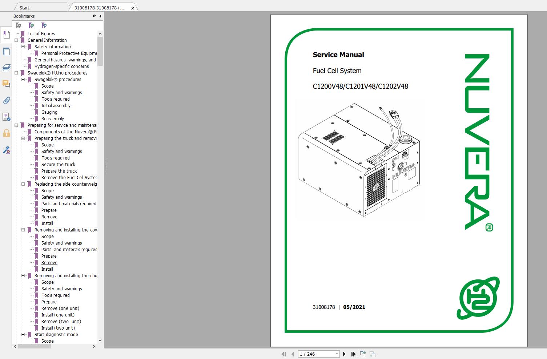Viewport: 547px width, 359px height.
Task: Click the previous view navigation icon
Action: [x=363, y=354]
